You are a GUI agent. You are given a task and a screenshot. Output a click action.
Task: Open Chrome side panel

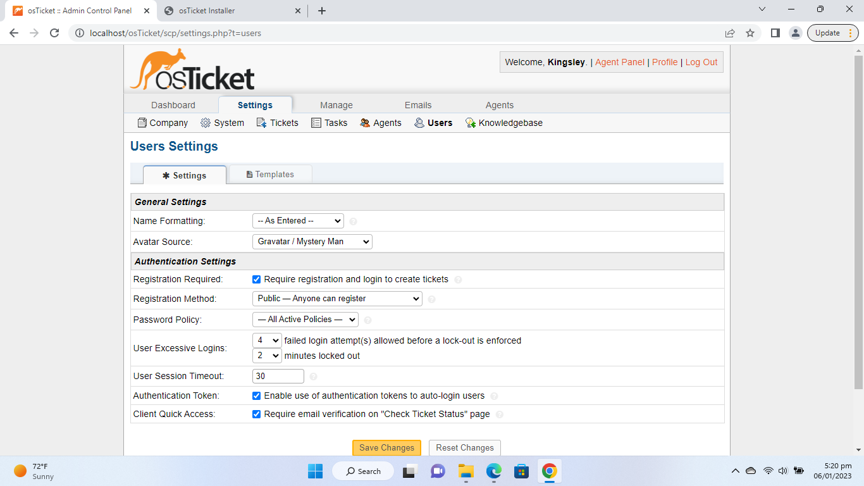tap(775, 33)
